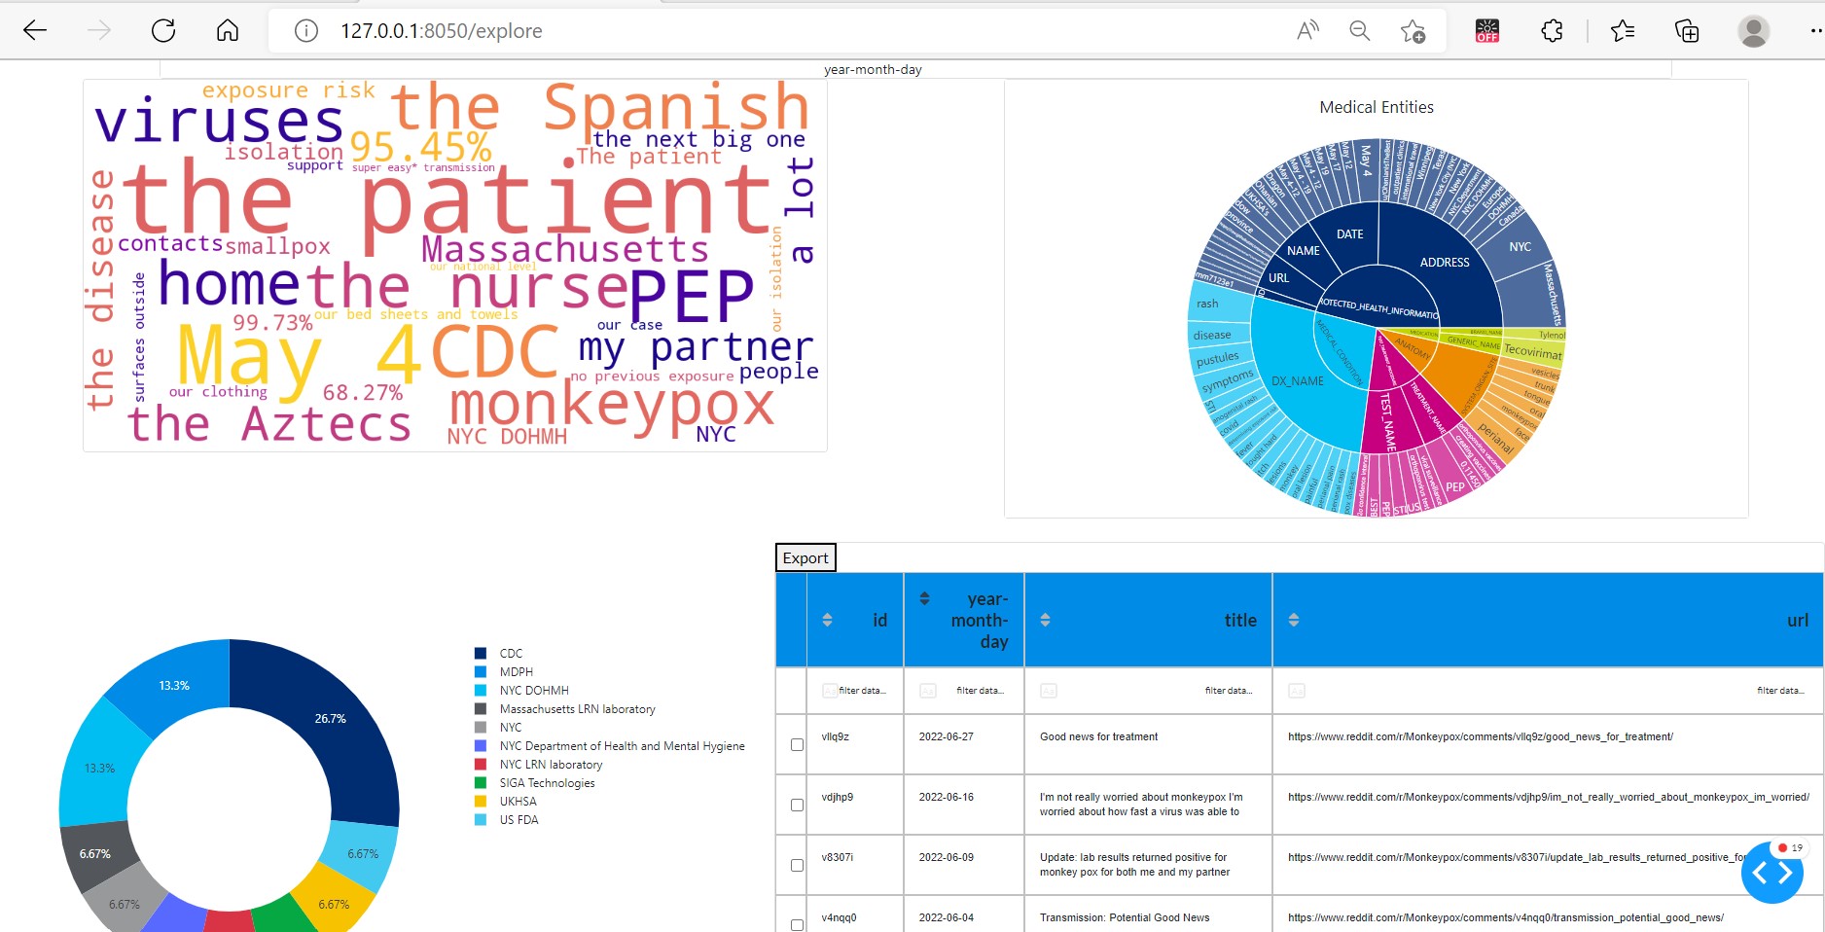The width and height of the screenshot is (1825, 932).
Task: Activate the Read aloud icon
Action: 1307,31
